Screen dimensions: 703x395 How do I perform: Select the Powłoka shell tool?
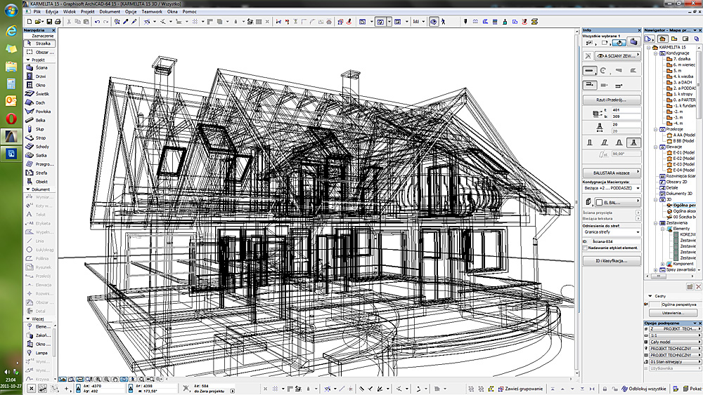click(x=39, y=112)
